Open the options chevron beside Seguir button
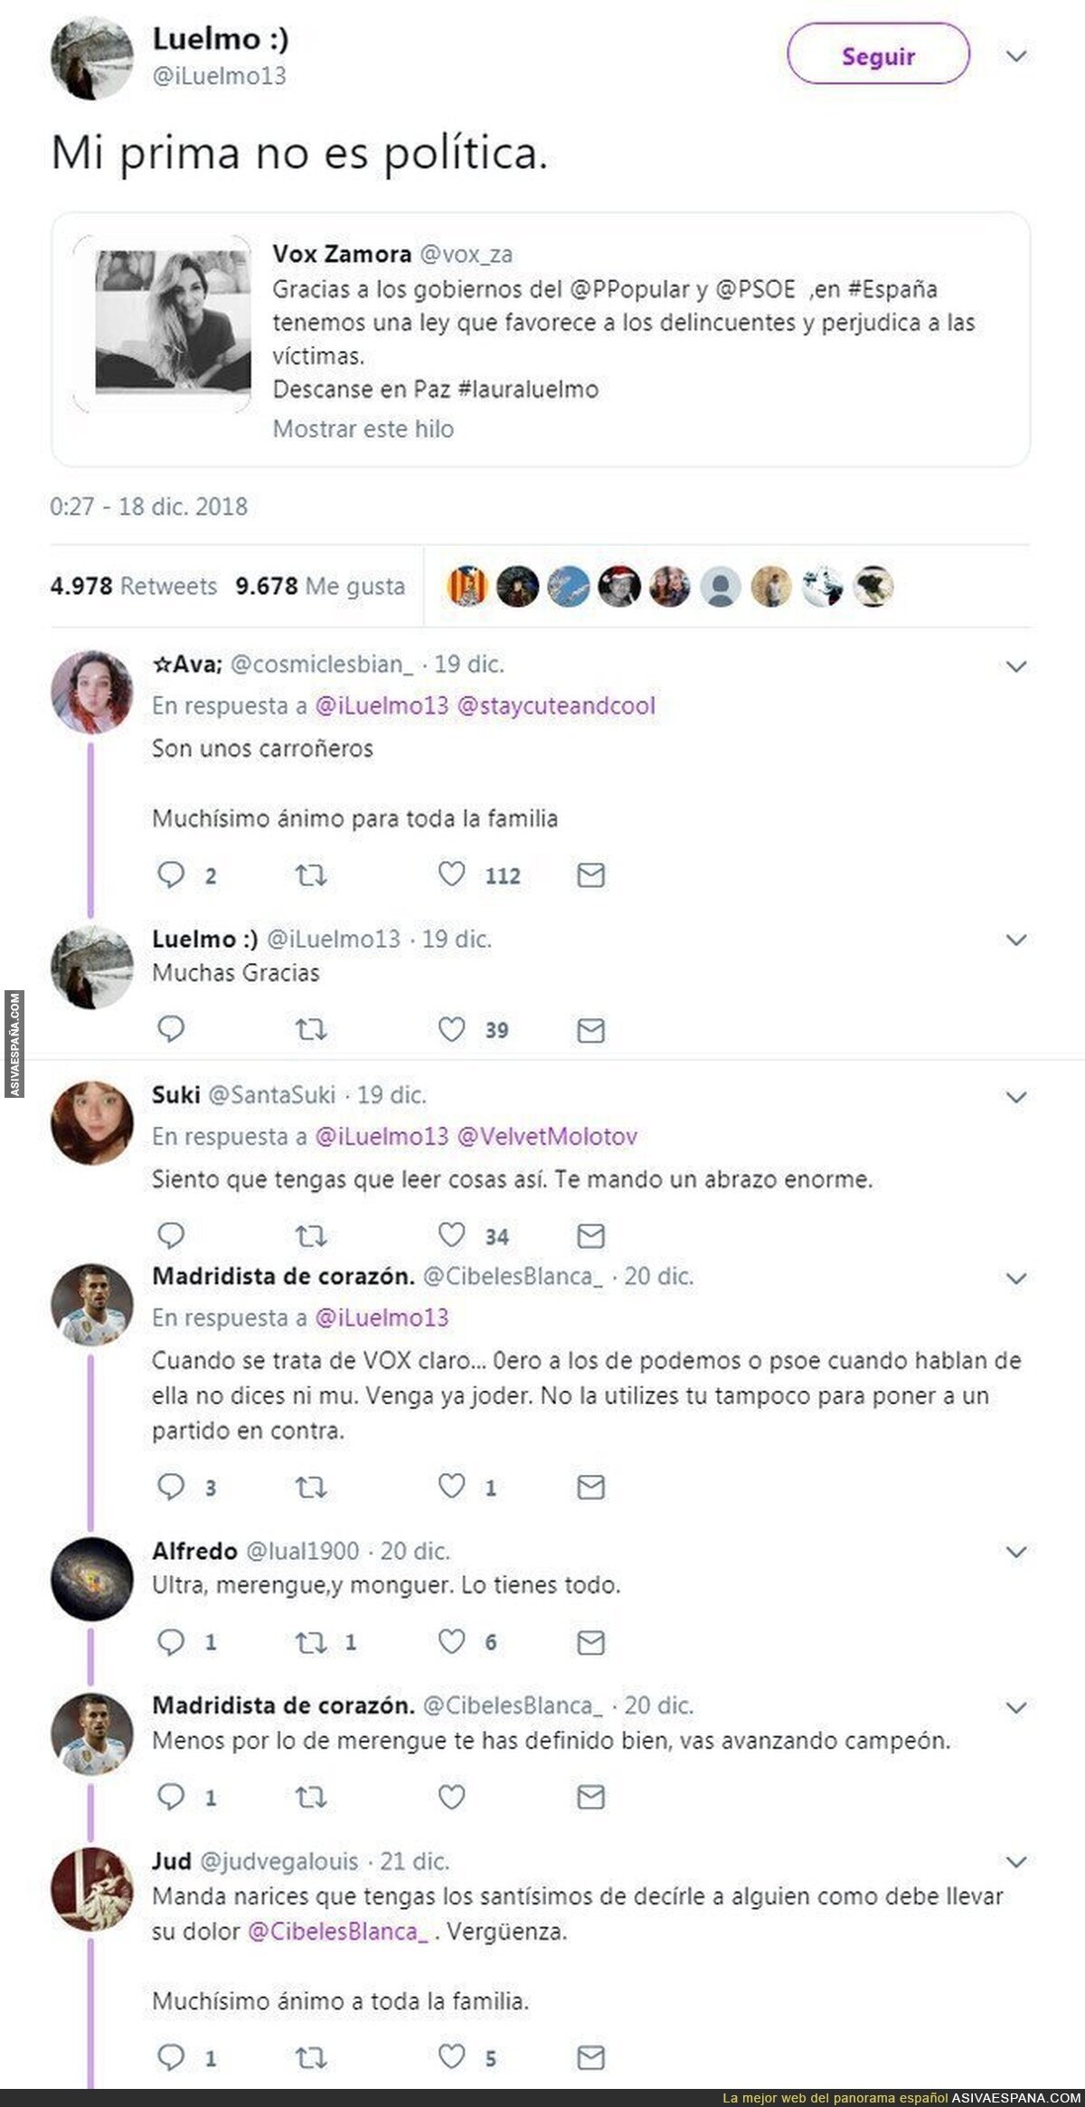This screenshot has width=1085, height=2107. (1016, 56)
